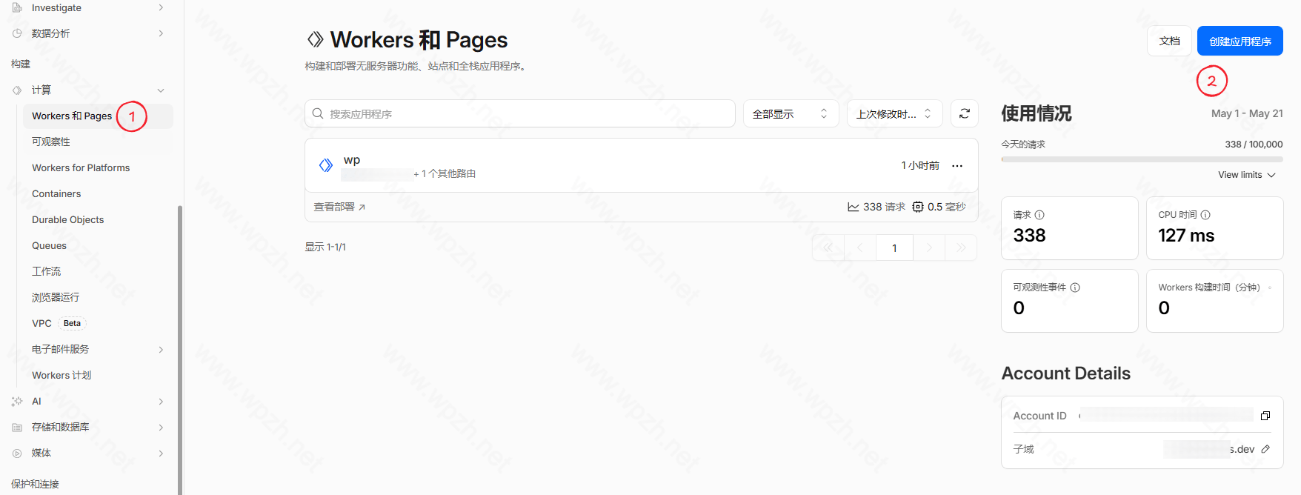Open the 查看部署 link
Screen dimensions: 1301x495
[339, 207]
